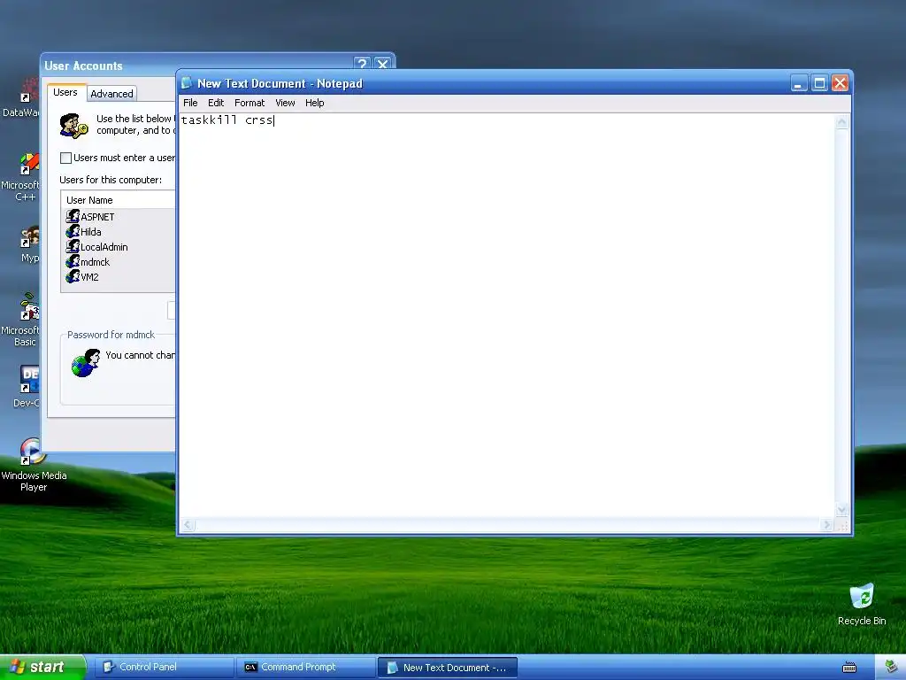Click User Accounts help question-mark button
The width and height of the screenshot is (906, 680).
(x=362, y=64)
